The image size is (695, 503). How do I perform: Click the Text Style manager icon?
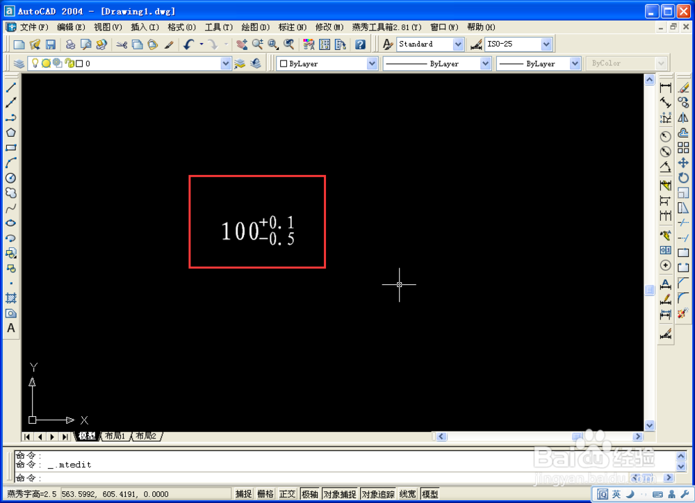(x=388, y=44)
